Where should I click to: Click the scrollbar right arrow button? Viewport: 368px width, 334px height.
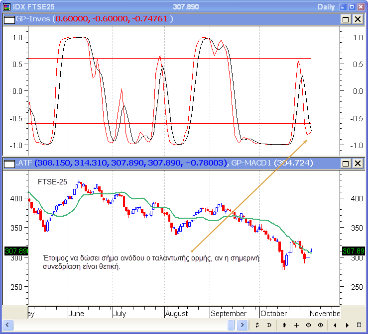242,325
